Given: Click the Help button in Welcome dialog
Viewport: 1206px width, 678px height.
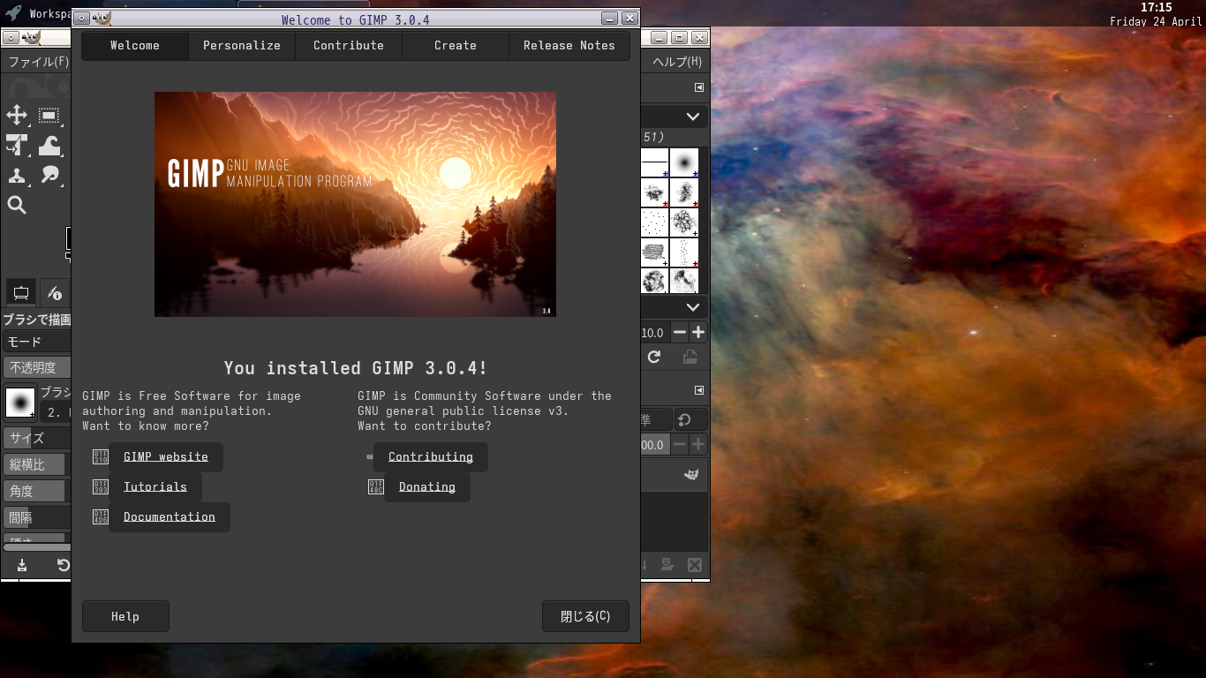Looking at the screenshot, I should pos(125,616).
